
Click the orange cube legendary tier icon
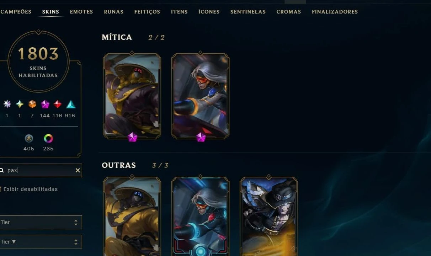tap(32, 104)
